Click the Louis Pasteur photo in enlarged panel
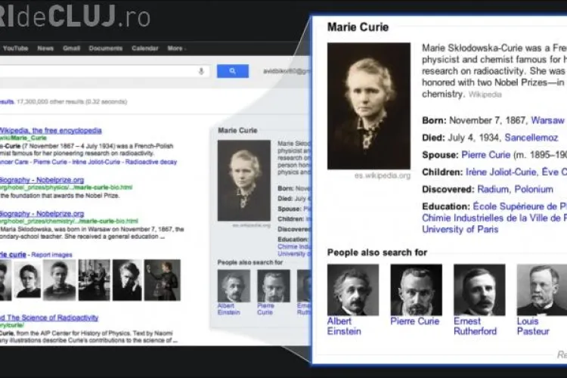 (542, 290)
